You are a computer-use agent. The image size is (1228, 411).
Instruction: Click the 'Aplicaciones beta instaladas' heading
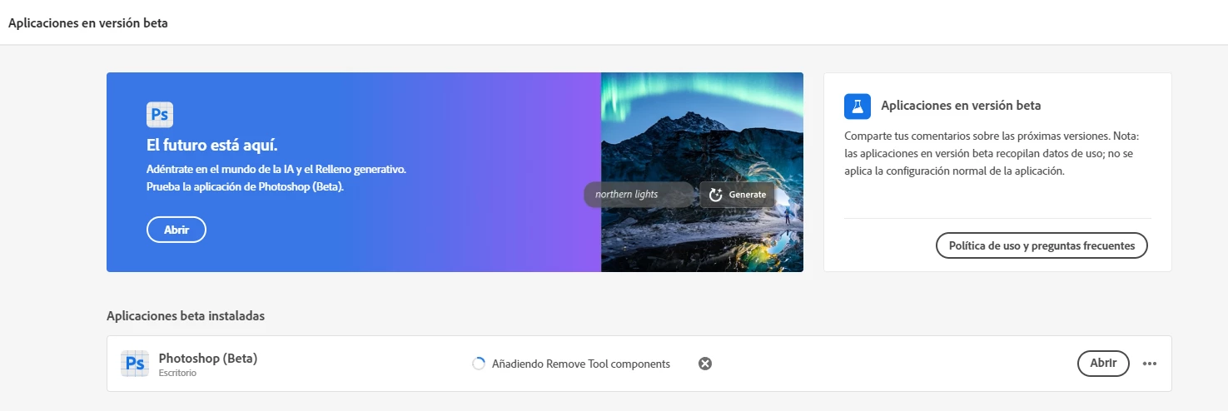pos(186,316)
